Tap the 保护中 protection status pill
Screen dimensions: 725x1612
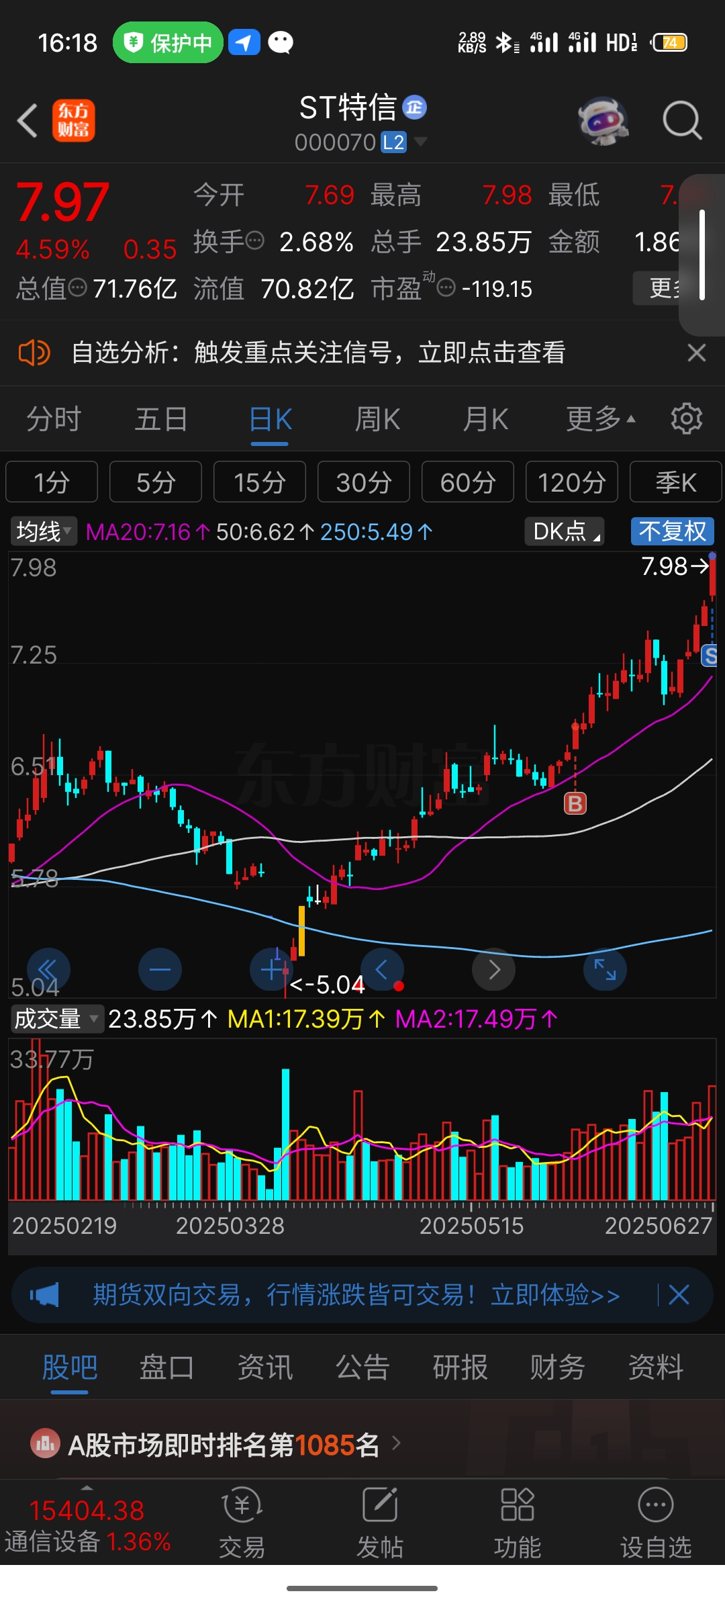click(168, 42)
